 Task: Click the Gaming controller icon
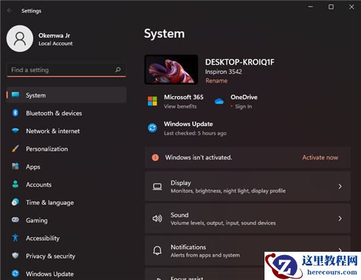(16, 220)
